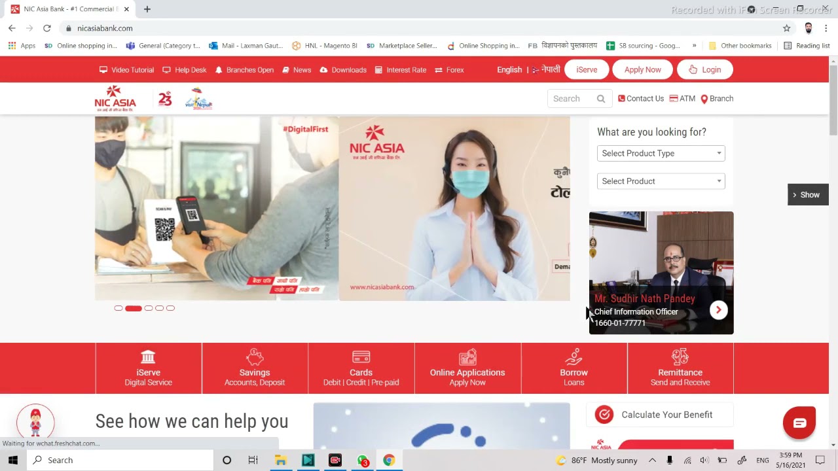This screenshot has height=471, width=838.
Task: Click next arrow on officer card
Action: pos(718,310)
